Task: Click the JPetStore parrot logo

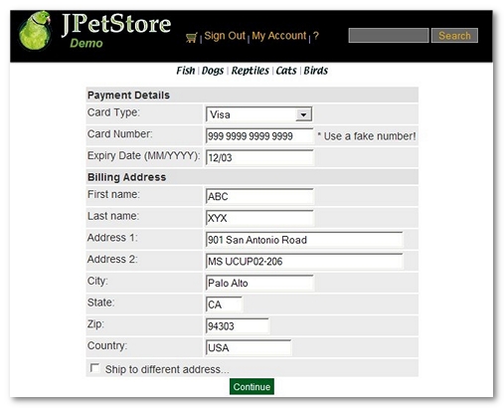Action: pyautogui.click(x=35, y=31)
